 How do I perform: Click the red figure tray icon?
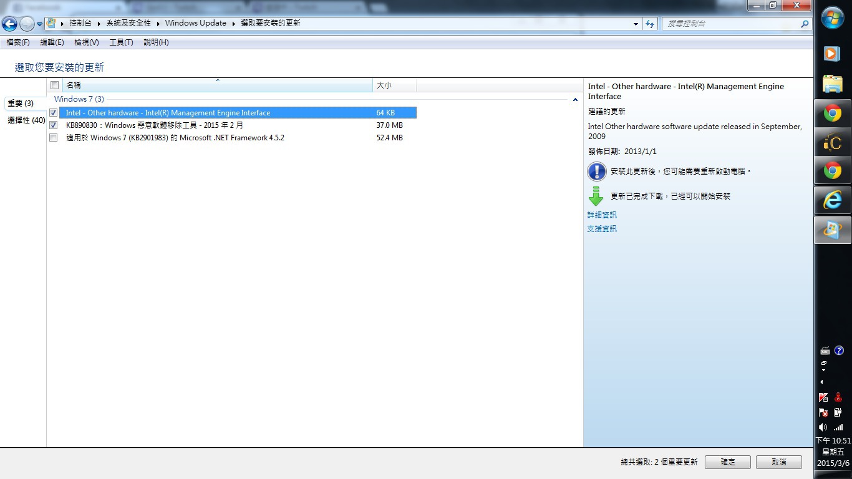click(838, 397)
